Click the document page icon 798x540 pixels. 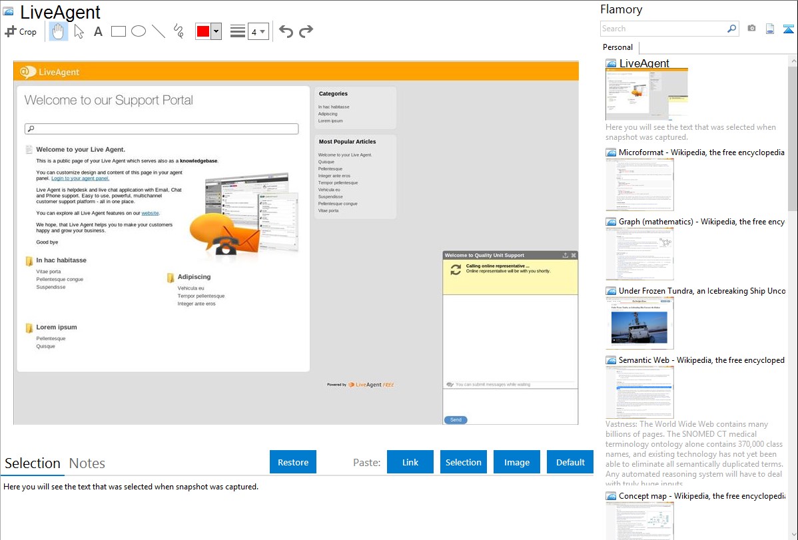click(x=770, y=29)
